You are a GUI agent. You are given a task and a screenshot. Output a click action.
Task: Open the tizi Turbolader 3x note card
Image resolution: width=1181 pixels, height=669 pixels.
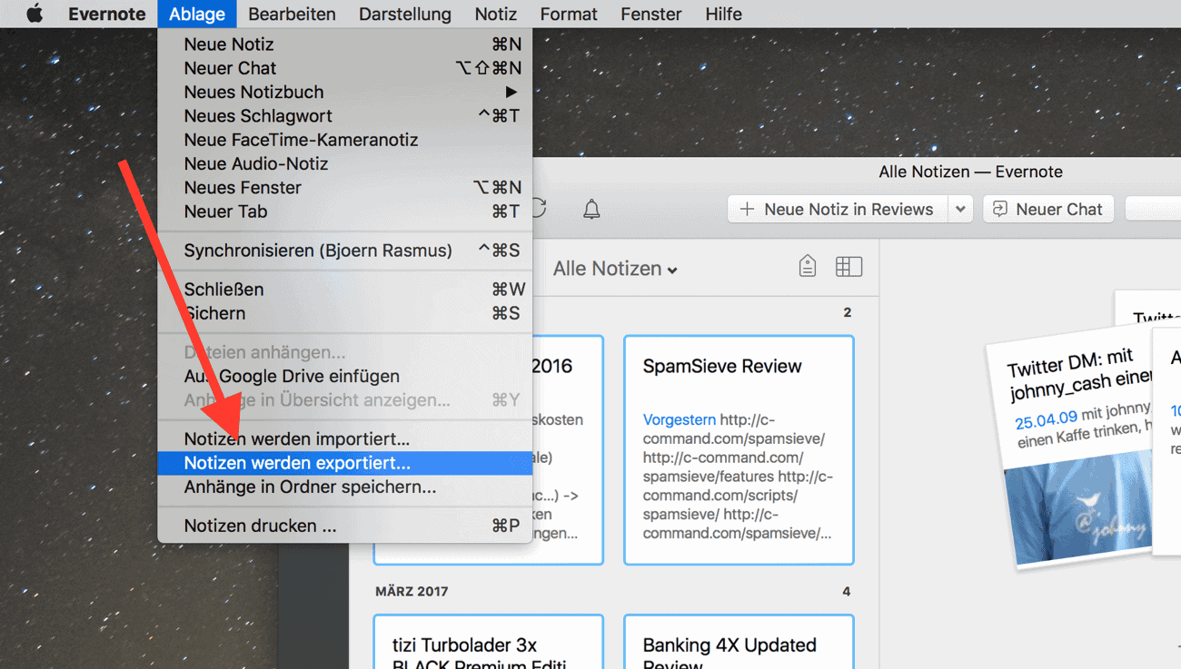click(488, 642)
